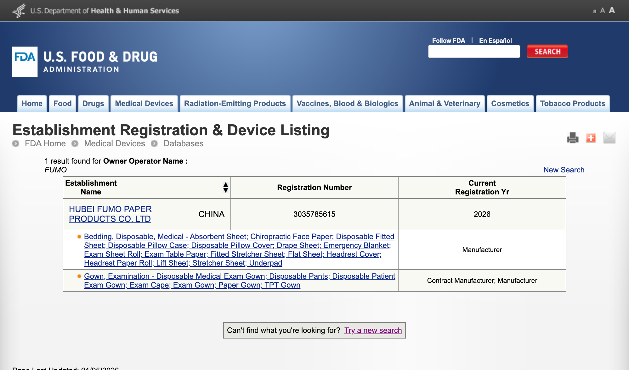Image resolution: width=629 pixels, height=370 pixels.
Task: Click the Registration Number column header
Action: 314,188
